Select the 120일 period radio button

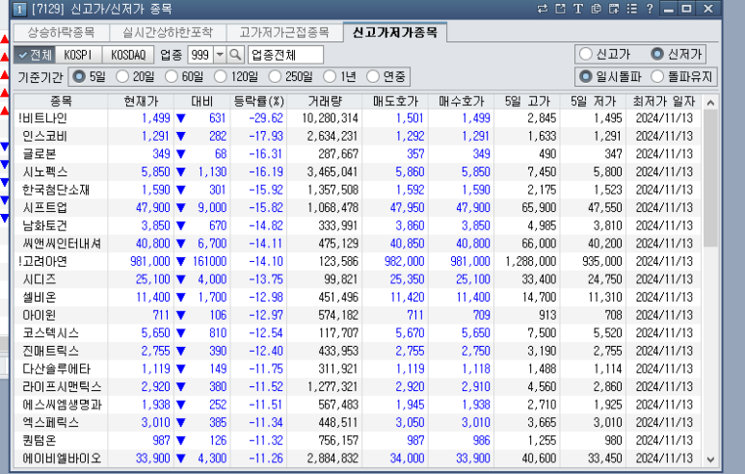(x=221, y=76)
